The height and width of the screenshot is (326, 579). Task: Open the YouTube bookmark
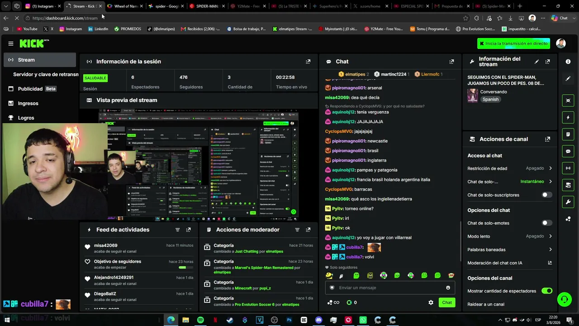[x=27, y=29]
